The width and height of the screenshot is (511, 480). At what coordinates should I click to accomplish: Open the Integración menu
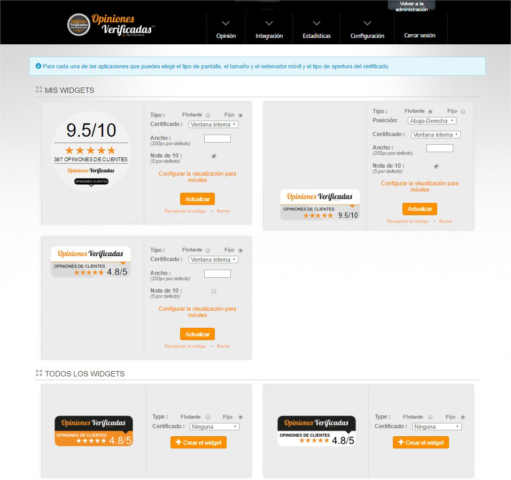[x=269, y=29]
